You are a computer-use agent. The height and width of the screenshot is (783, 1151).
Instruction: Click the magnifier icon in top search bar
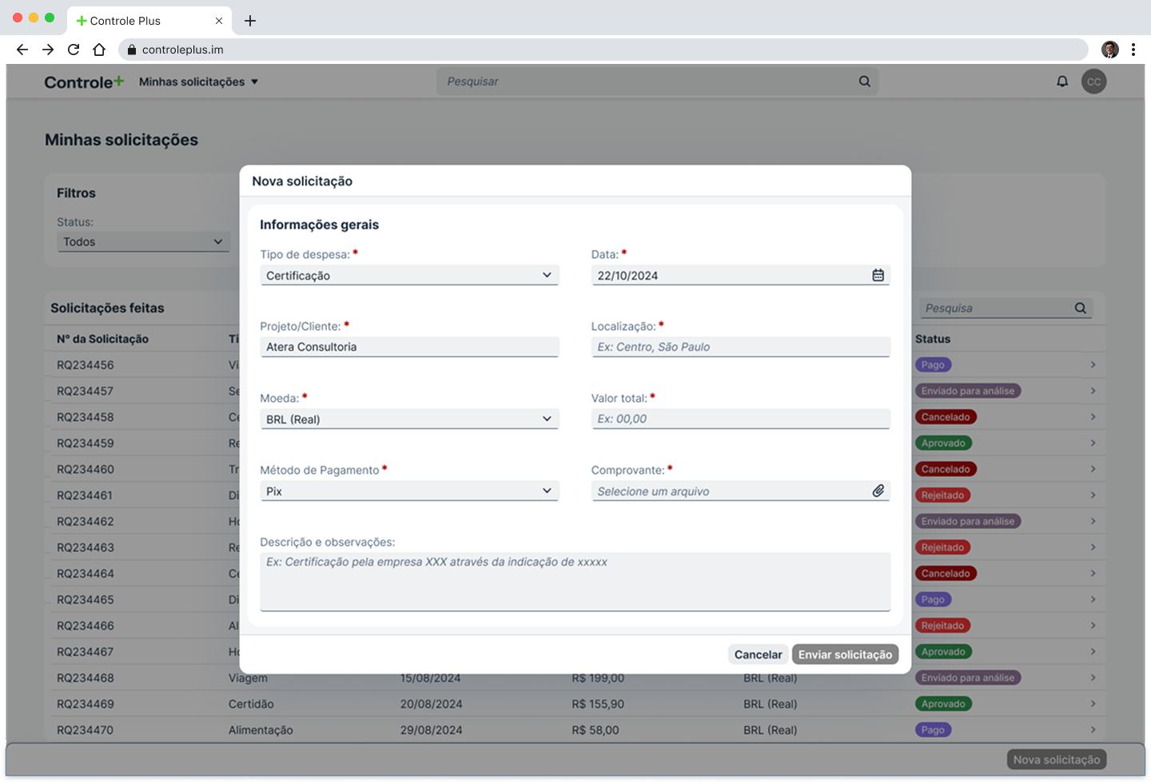tap(864, 81)
